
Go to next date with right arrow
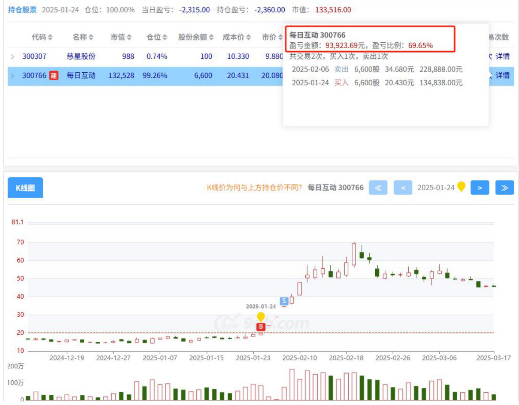coord(480,187)
